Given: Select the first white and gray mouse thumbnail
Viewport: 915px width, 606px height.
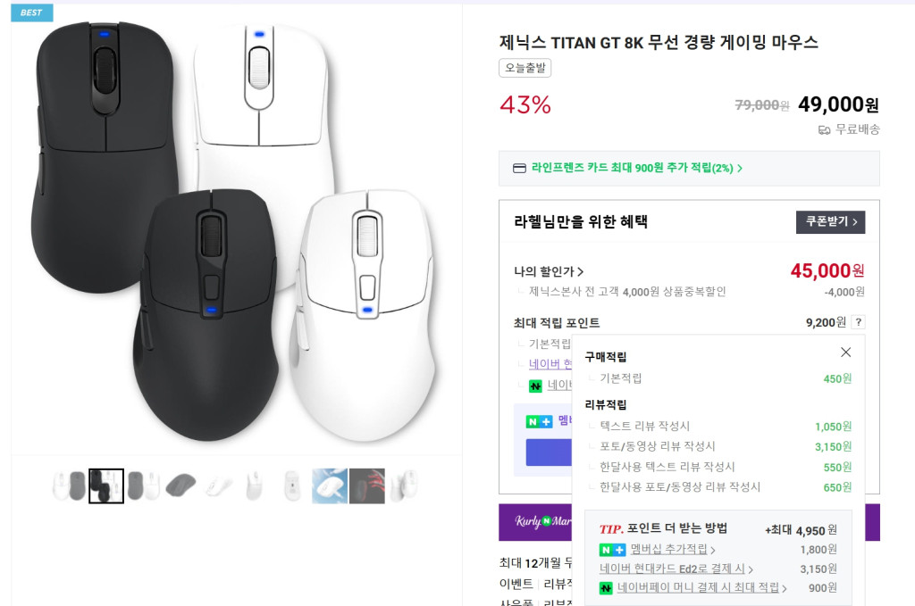Looking at the screenshot, I should (x=70, y=486).
